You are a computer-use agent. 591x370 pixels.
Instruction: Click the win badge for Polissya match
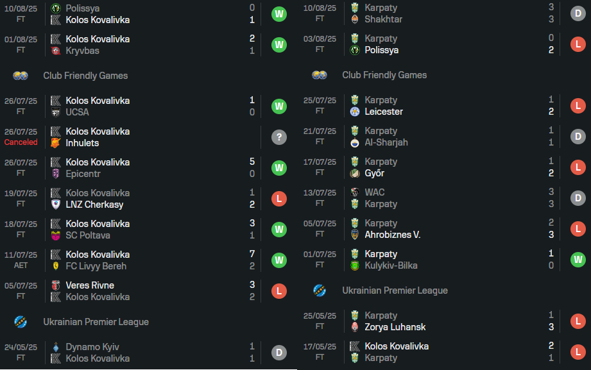coord(278,14)
